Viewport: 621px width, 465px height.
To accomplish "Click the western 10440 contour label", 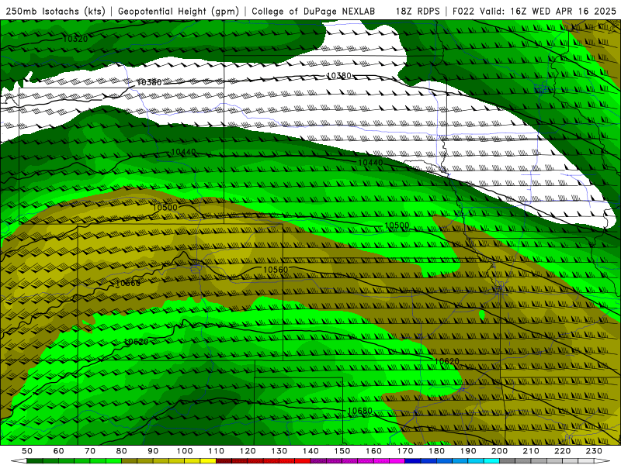I will point(183,152).
